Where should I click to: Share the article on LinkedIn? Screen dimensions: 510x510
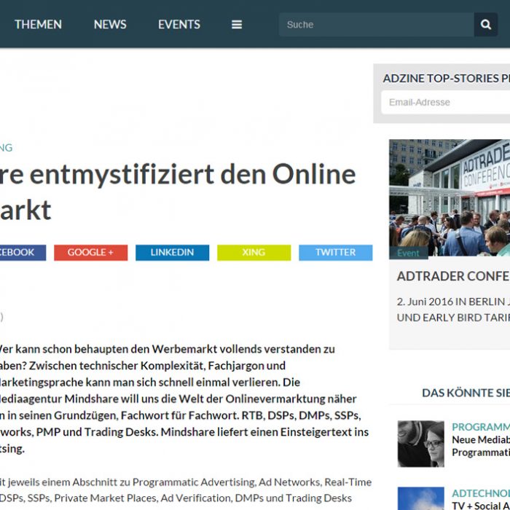(x=172, y=252)
